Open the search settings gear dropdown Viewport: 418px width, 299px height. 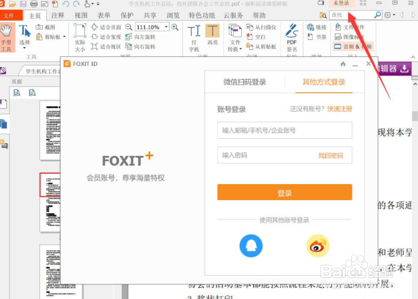point(389,15)
